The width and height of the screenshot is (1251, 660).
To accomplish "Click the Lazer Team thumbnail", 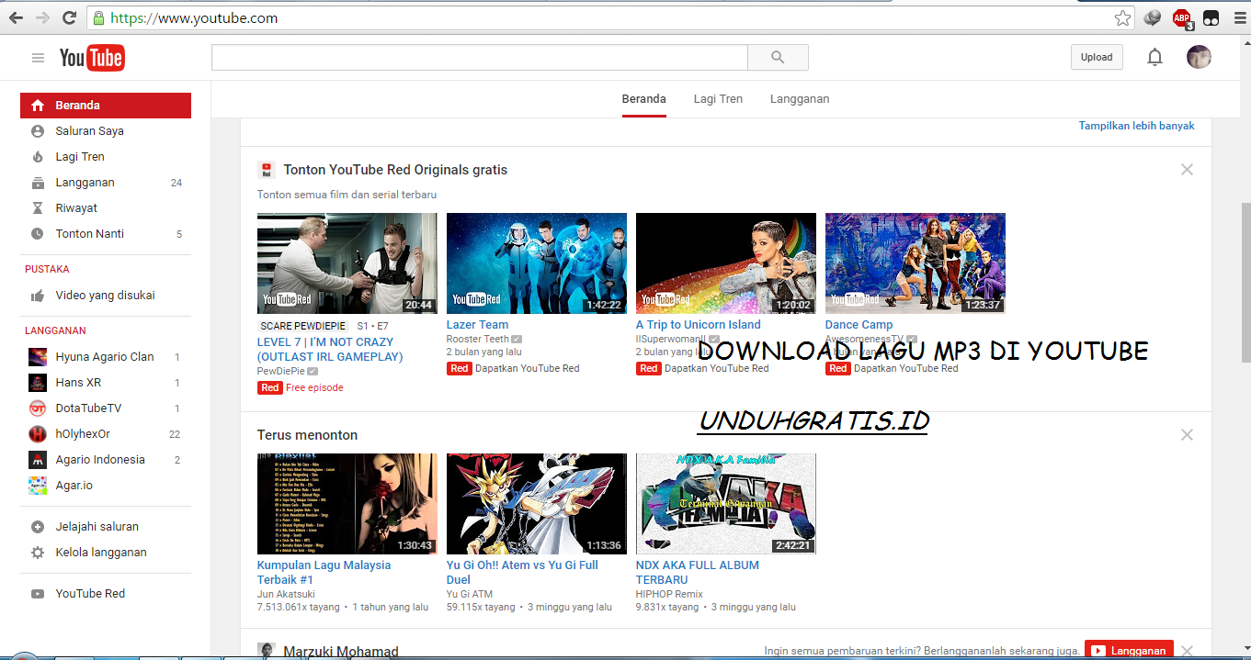I will 537,263.
